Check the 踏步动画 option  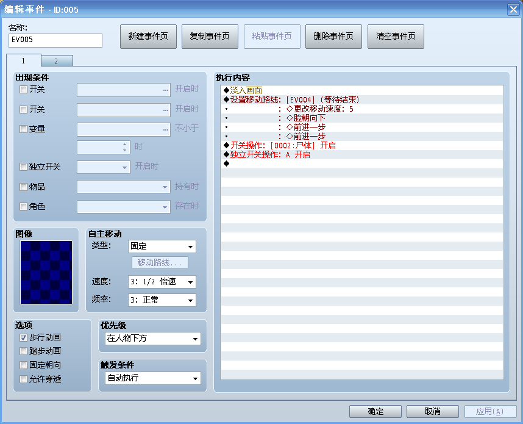pyautogui.click(x=23, y=351)
